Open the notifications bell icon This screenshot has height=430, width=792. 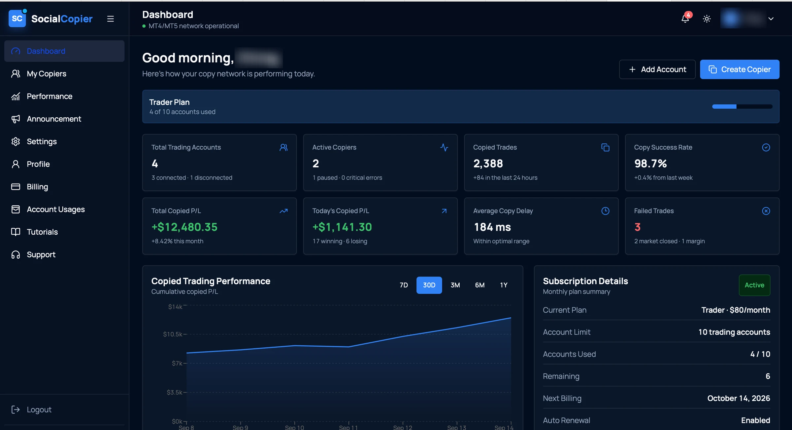[x=685, y=18]
